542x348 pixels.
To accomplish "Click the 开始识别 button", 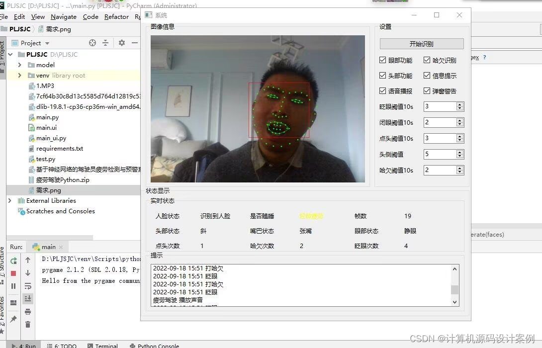I will [421, 44].
